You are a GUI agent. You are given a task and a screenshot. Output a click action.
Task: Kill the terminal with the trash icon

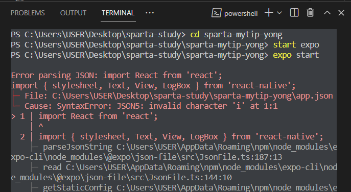[x=310, y=13]
